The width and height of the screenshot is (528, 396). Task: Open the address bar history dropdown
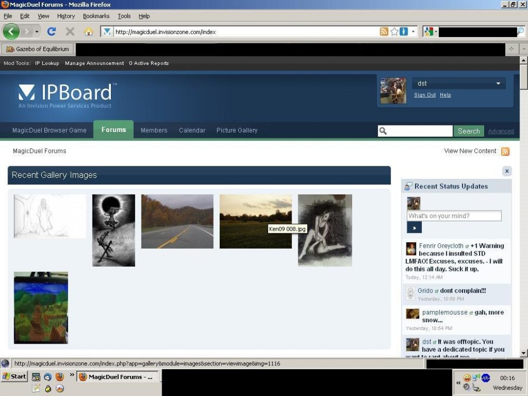tap(413, 32)
